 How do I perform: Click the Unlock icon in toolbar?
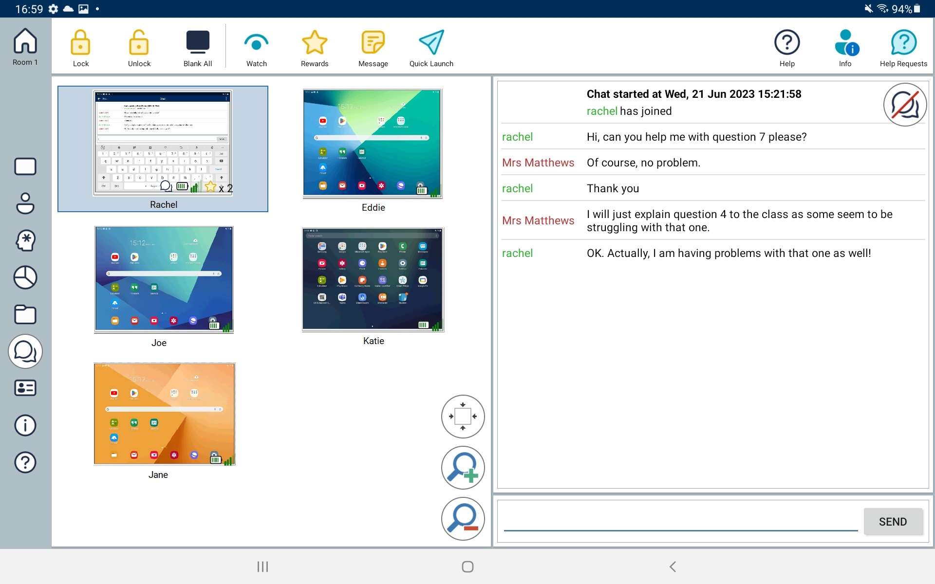[139, 43]
